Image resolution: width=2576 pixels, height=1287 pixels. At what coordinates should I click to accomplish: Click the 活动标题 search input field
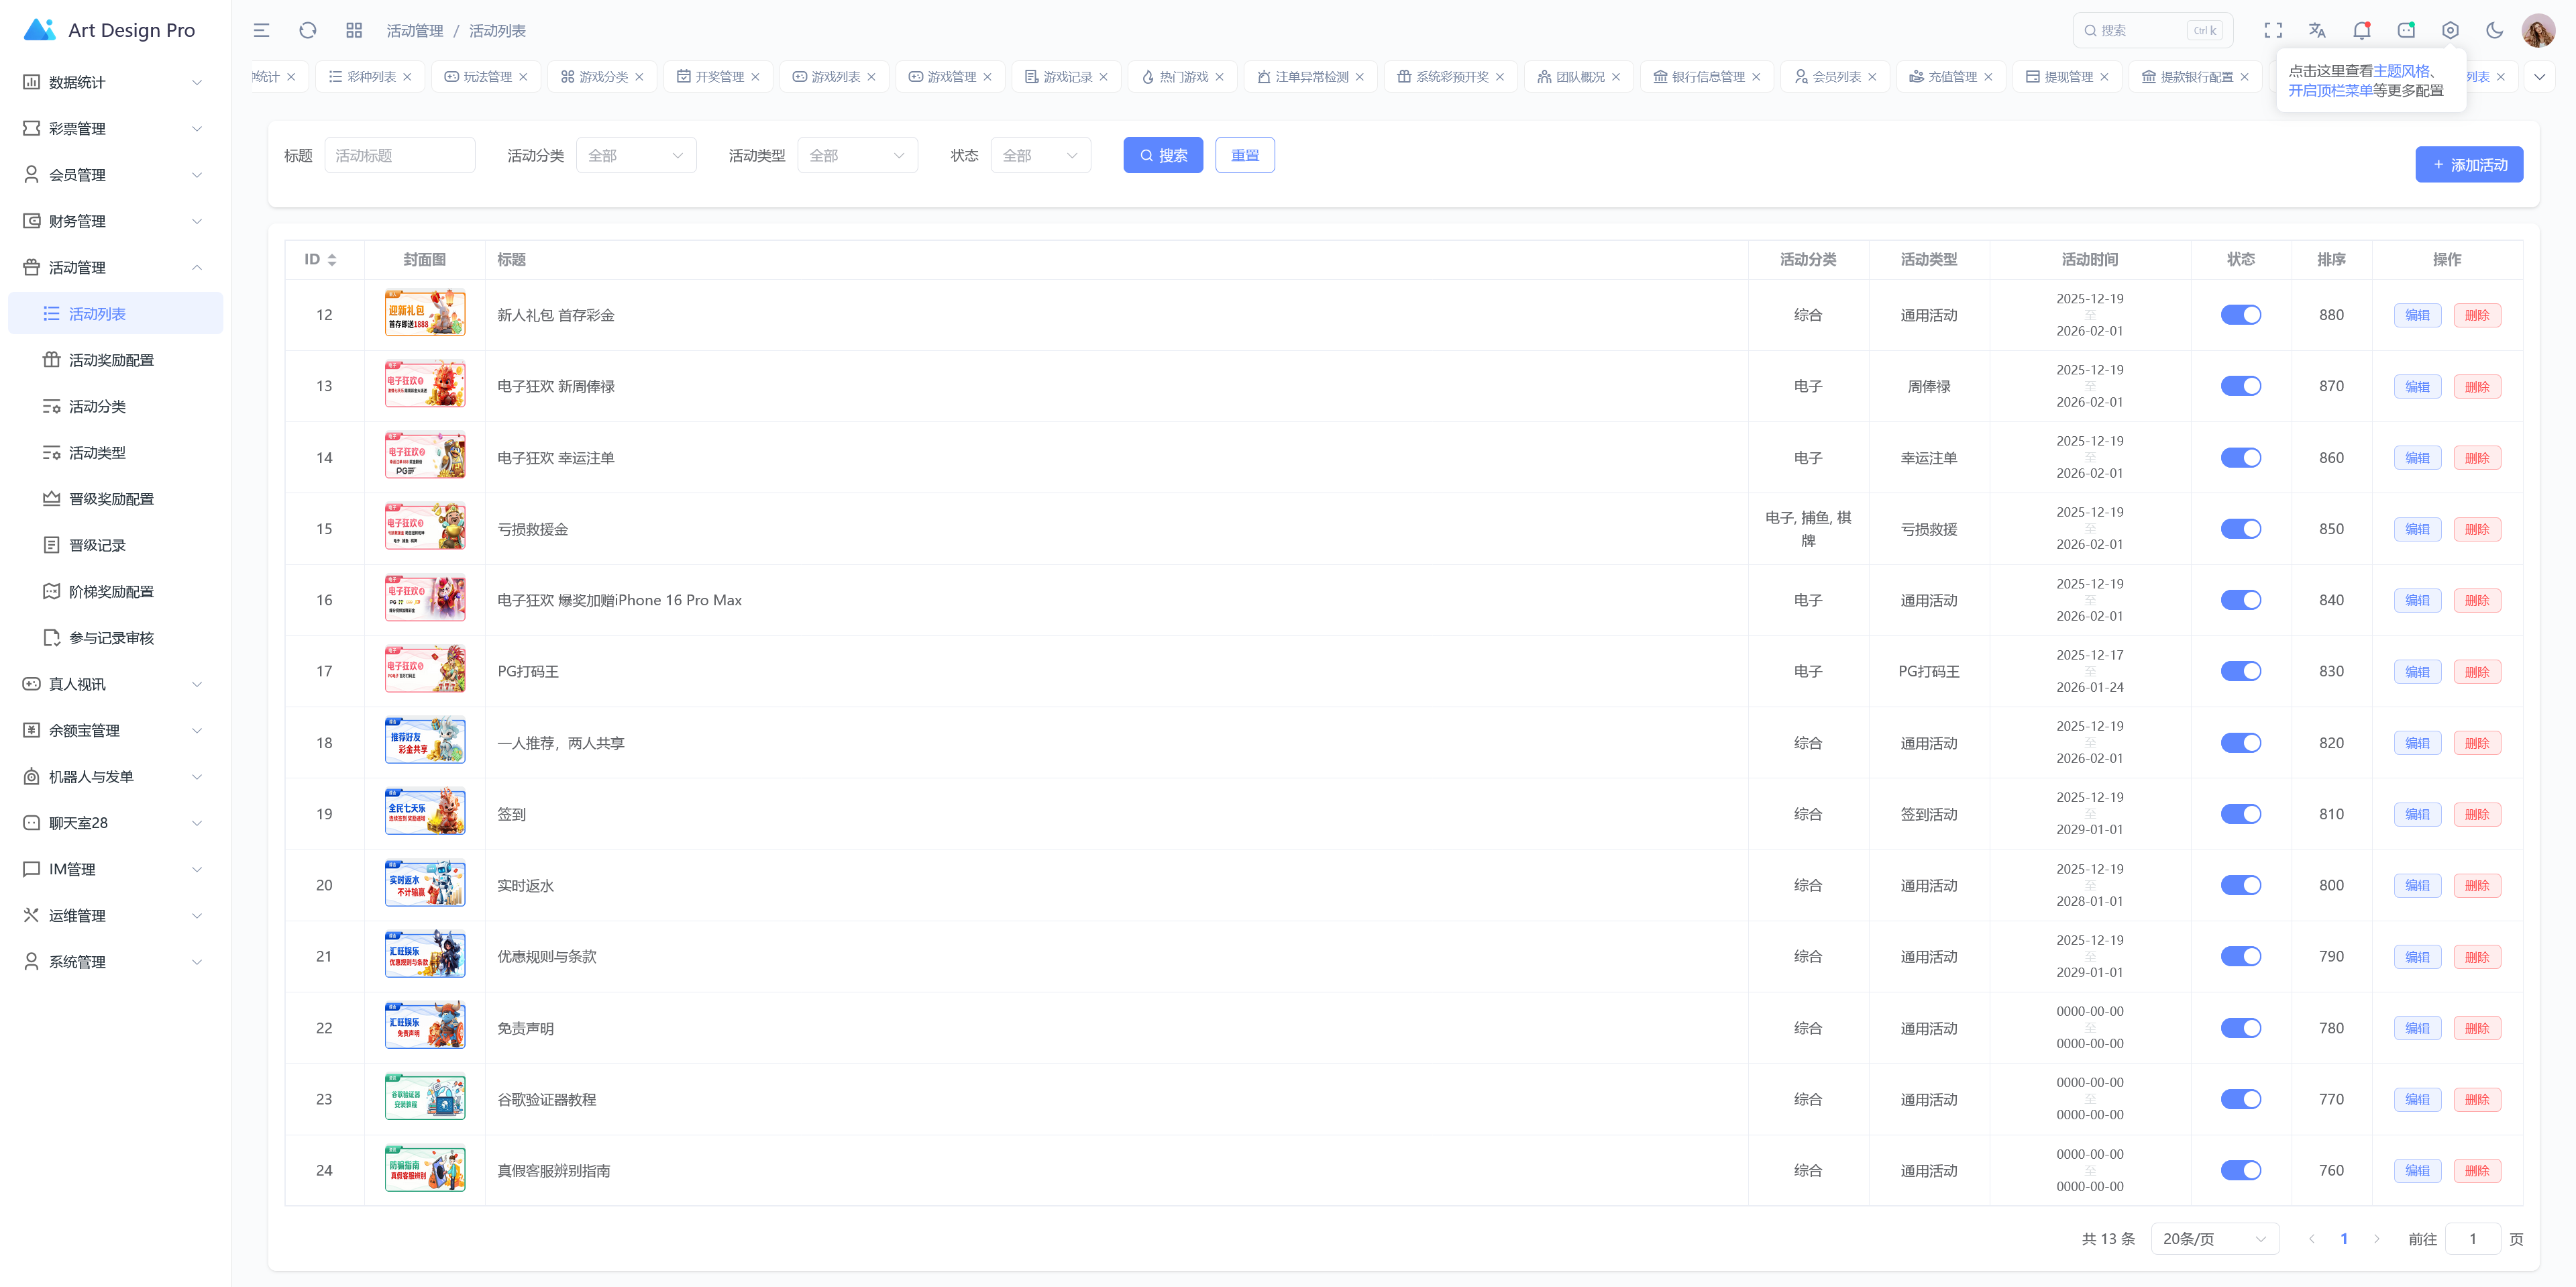(x=400, y=156)
